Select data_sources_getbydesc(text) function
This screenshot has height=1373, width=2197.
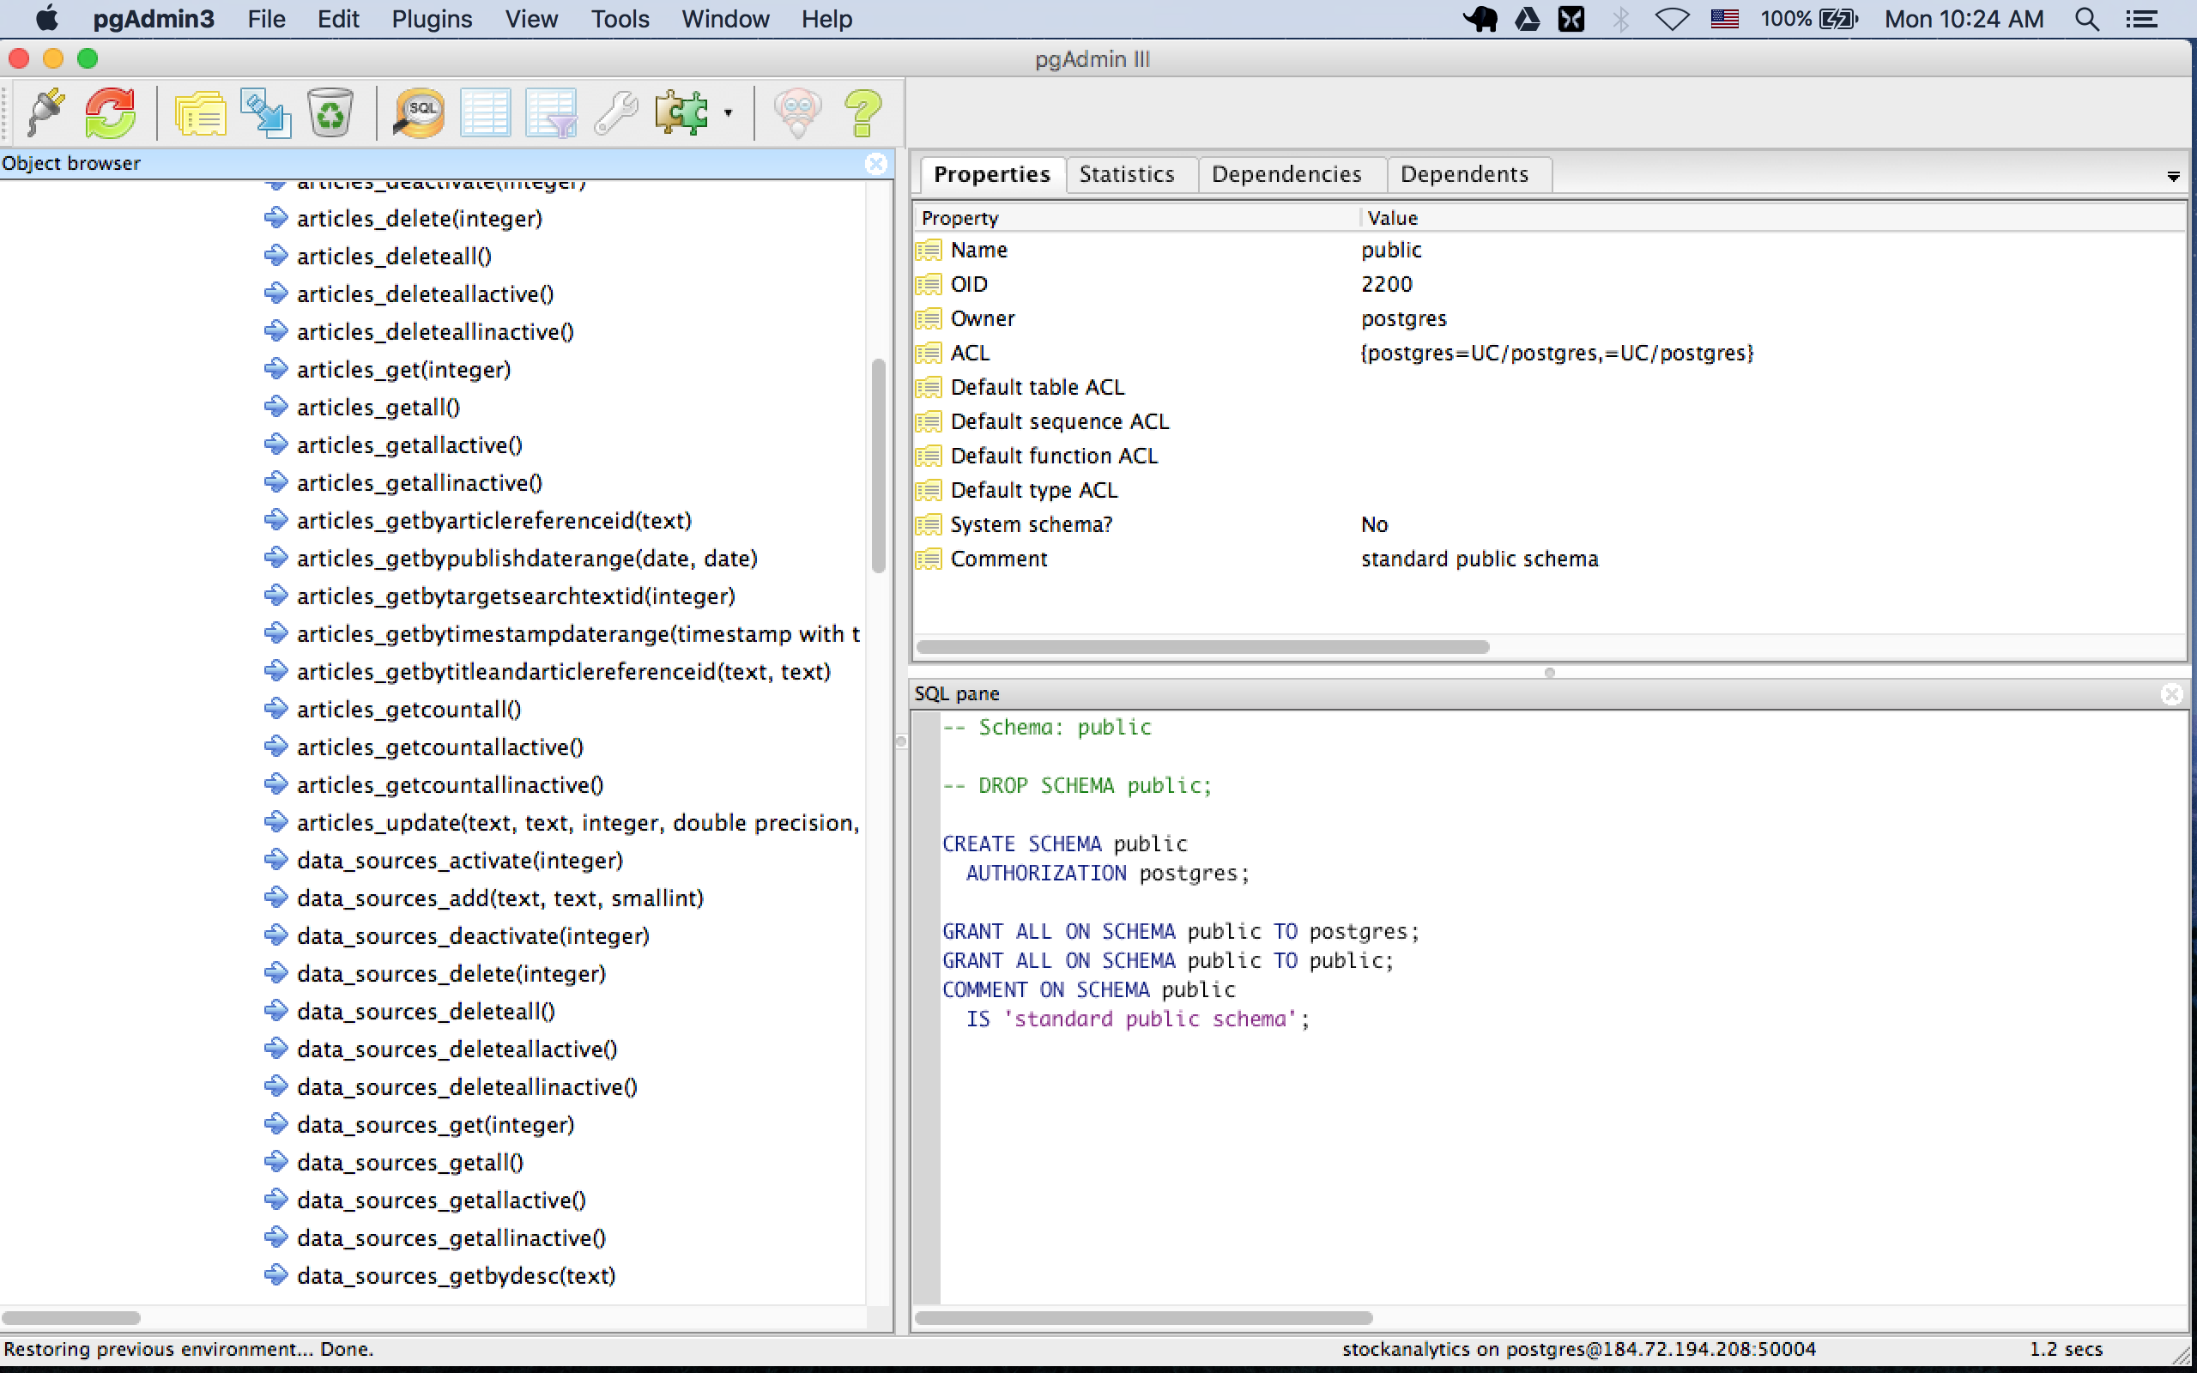[456, 1276]
